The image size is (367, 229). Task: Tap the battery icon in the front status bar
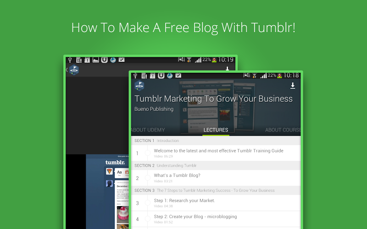tap(279, 76)
